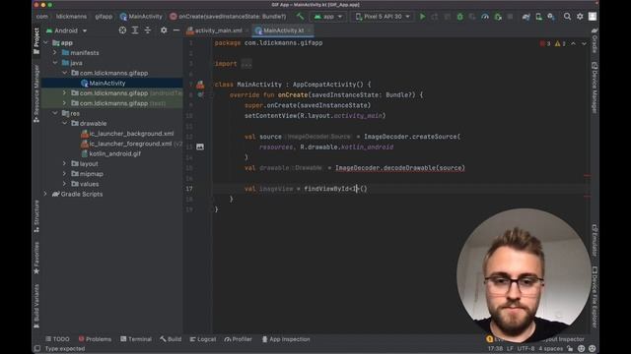Click the onCreate override gutter icon
631x354 pixels.
(x=200, y=95)
